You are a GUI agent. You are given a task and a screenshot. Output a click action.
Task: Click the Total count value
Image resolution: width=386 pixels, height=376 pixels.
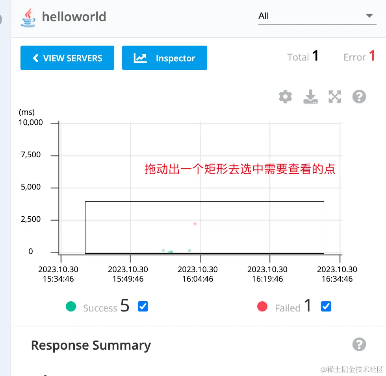315,56
